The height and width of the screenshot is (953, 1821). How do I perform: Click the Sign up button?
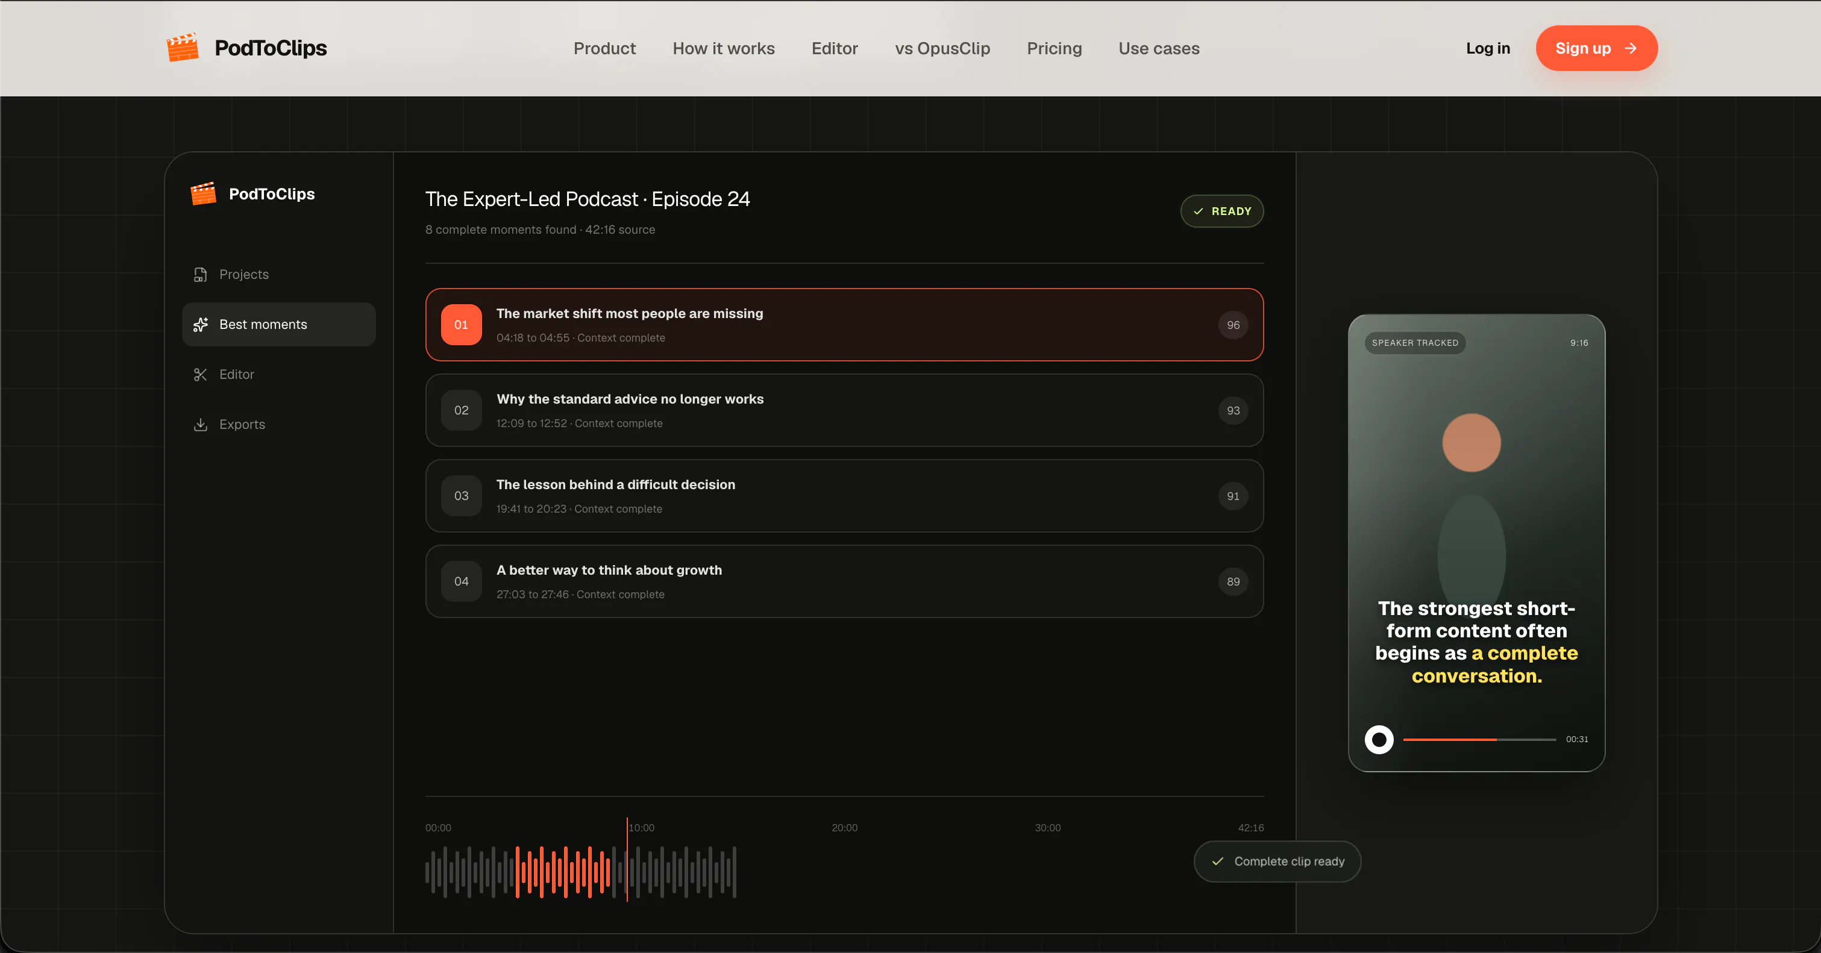click(x=1596, y=48)
